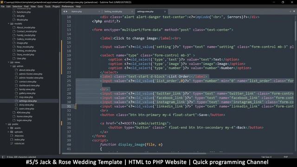Open about.view.php file
Screen dimensions: 297x167
[27, 70]
